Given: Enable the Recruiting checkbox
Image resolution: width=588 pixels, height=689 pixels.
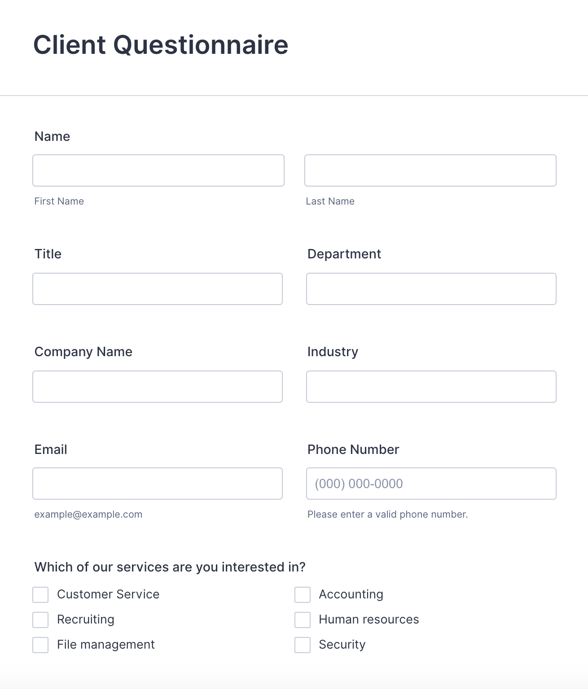Looking at the screenshot, I should tap(40, 620).
